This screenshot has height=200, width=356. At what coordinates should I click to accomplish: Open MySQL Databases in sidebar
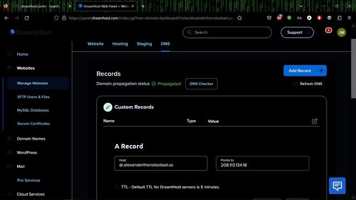click(33, 110)
